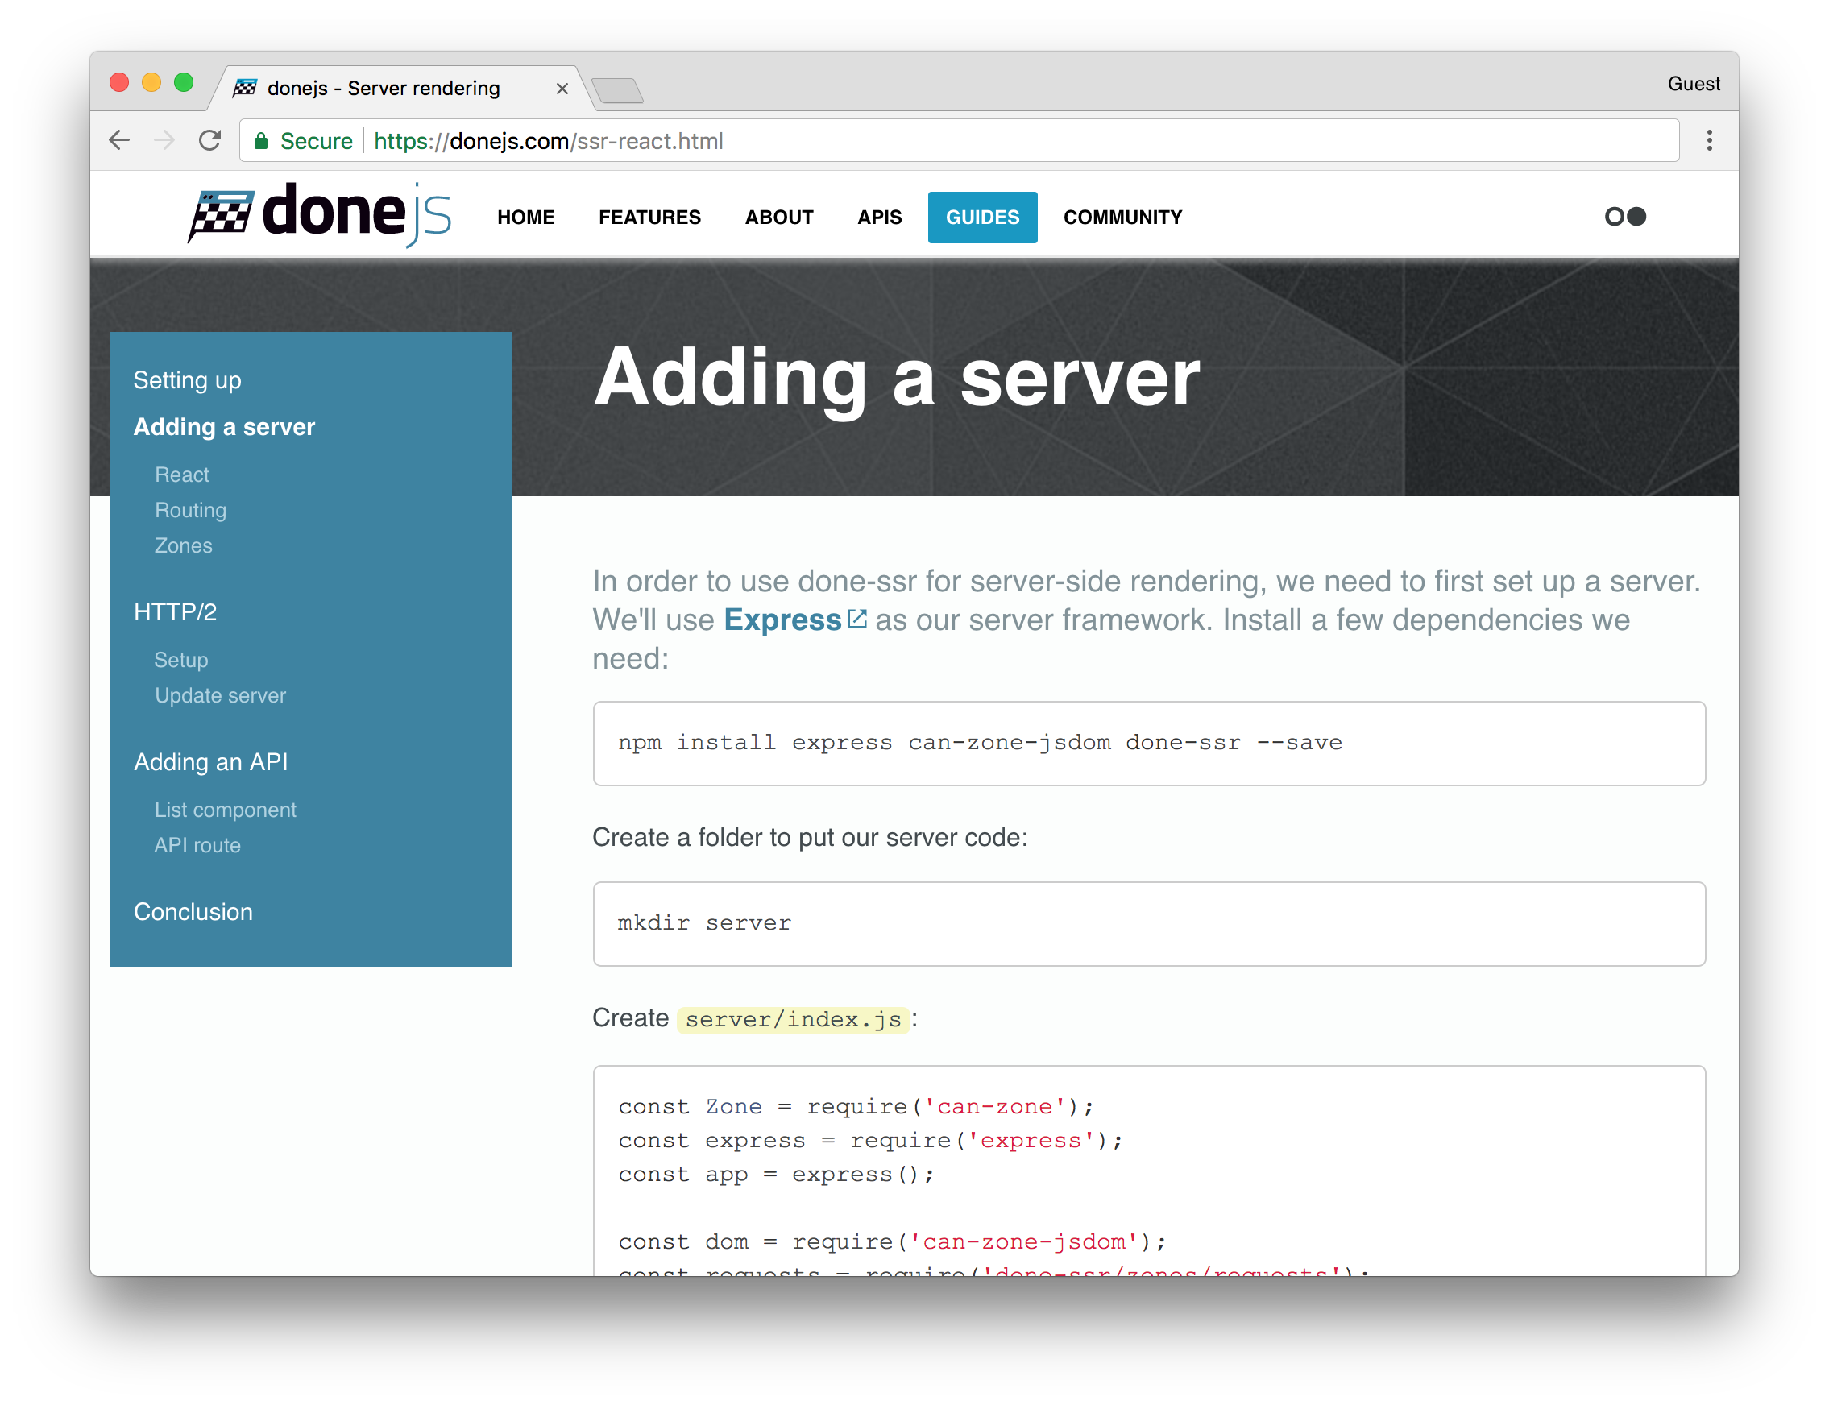Image resolution: width=1829 pixels, height=1405 pixels.
Task: Click the mkdir server code block
Action: click(x=1148, y=924)
